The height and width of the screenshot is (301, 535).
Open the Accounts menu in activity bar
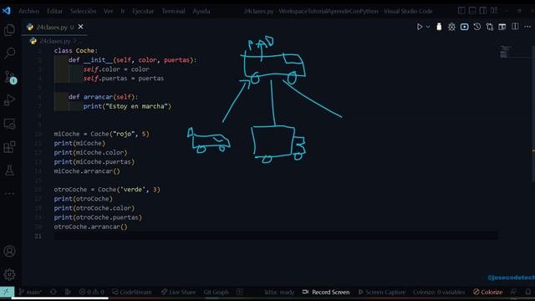[x=9, y=252]
